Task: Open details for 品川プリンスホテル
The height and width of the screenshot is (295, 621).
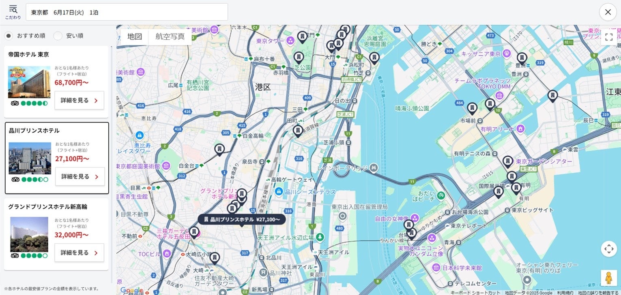Action: click(80, 176)
